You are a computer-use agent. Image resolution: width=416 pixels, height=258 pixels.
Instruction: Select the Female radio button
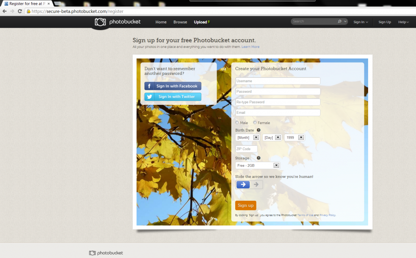pos(255,123)
